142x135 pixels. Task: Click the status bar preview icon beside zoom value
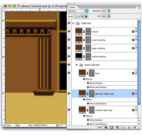(x=18, y=125)
